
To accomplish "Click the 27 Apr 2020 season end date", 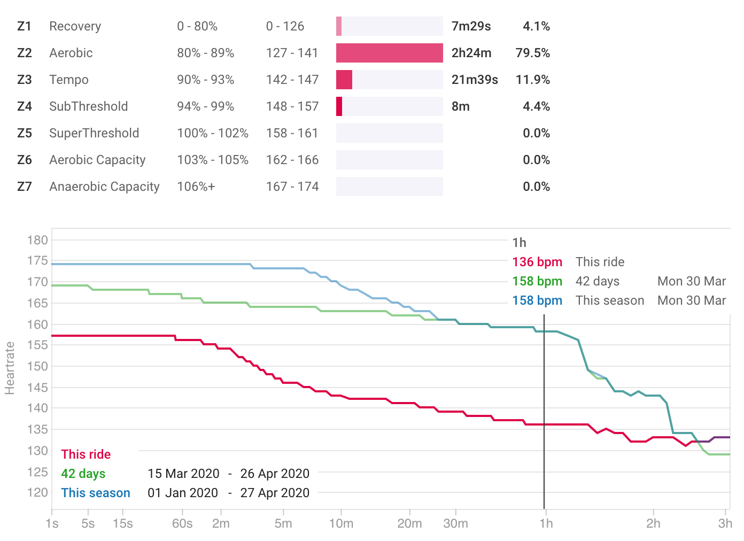I will click(275, 493).
